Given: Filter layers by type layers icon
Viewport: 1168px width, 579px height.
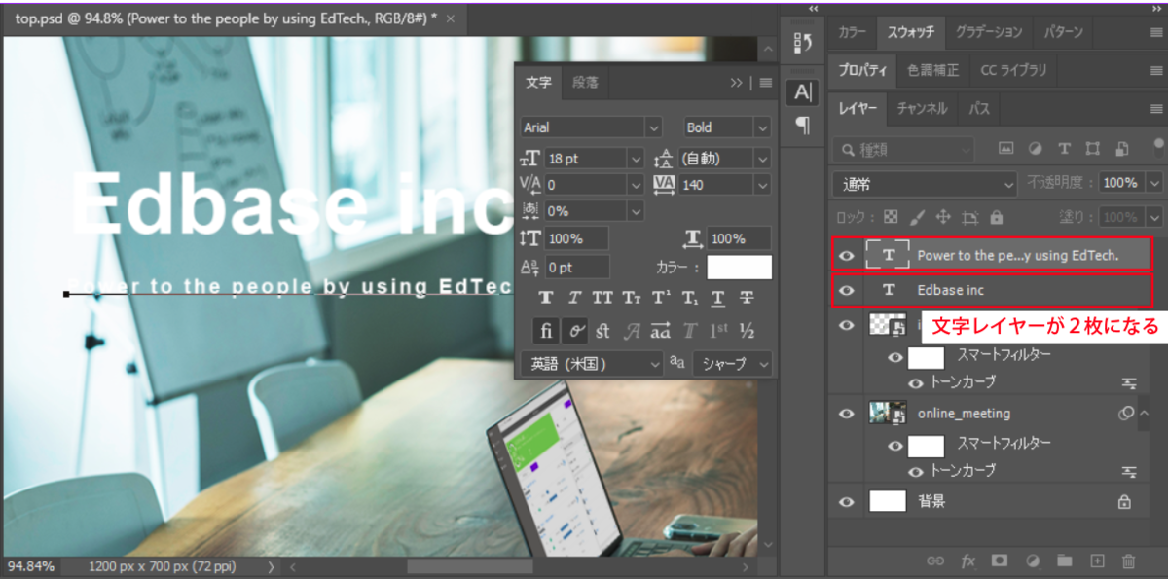Looking at the screenshot, I should coord(1064,149).
